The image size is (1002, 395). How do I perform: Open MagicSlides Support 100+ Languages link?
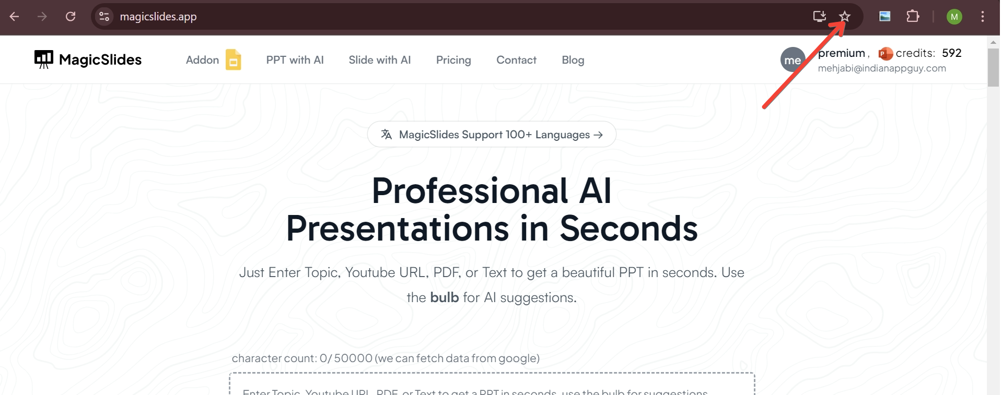tap(492, 135)
